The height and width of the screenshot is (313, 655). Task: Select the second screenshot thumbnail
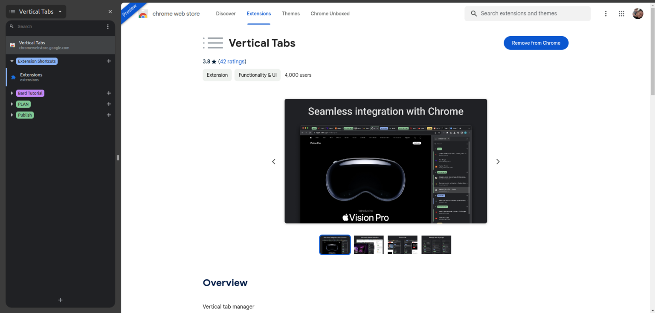click(368, 245)
